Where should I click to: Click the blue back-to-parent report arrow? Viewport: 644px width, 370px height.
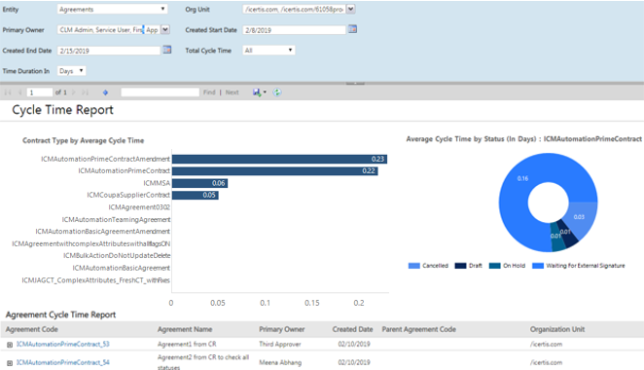(x=105, y=92)
